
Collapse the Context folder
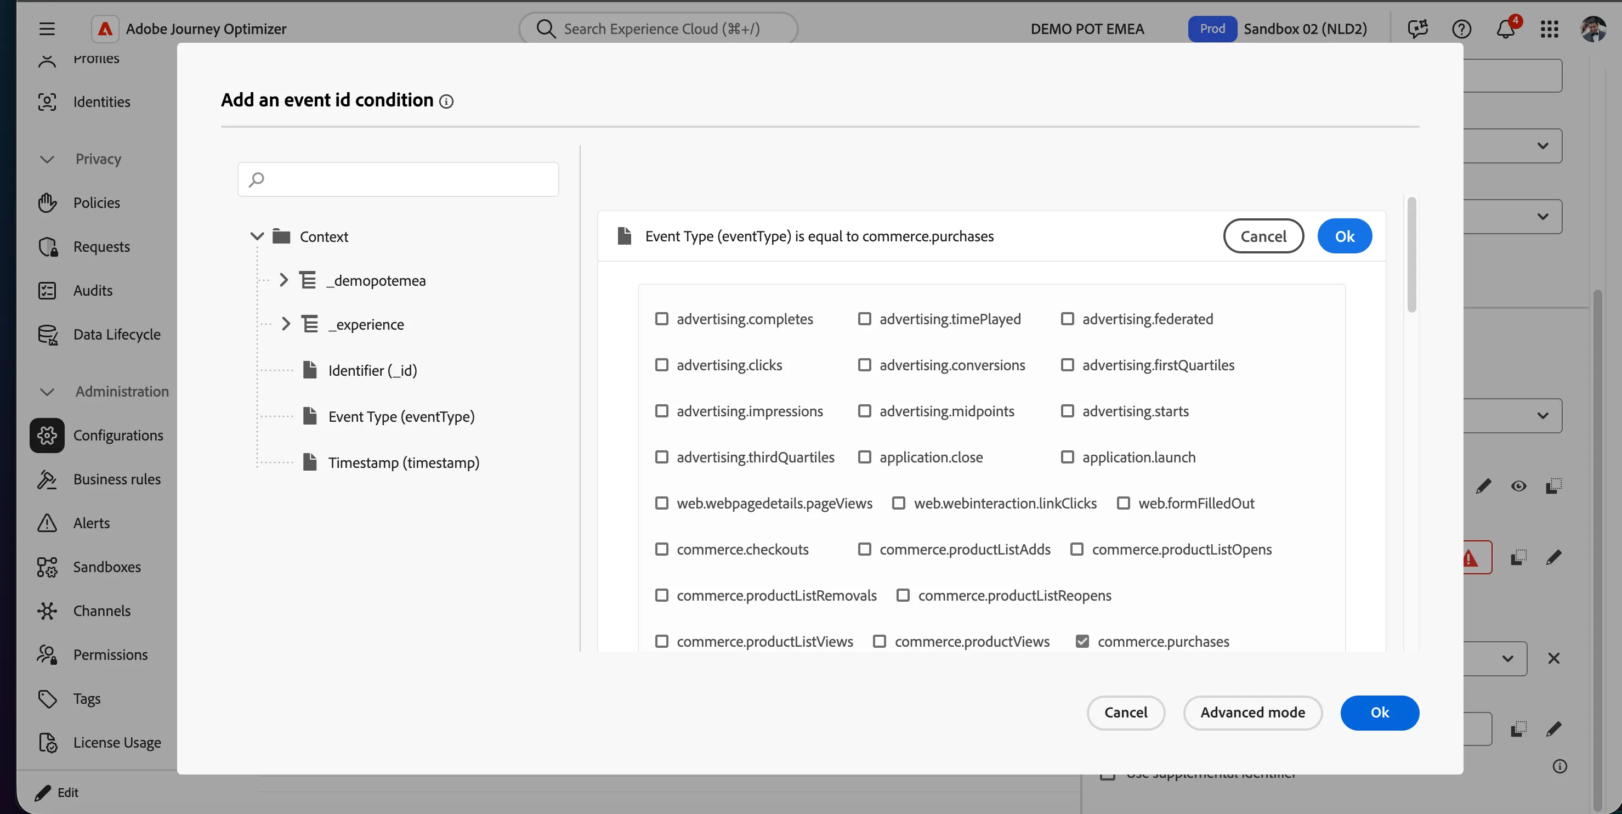click(257, 237)
